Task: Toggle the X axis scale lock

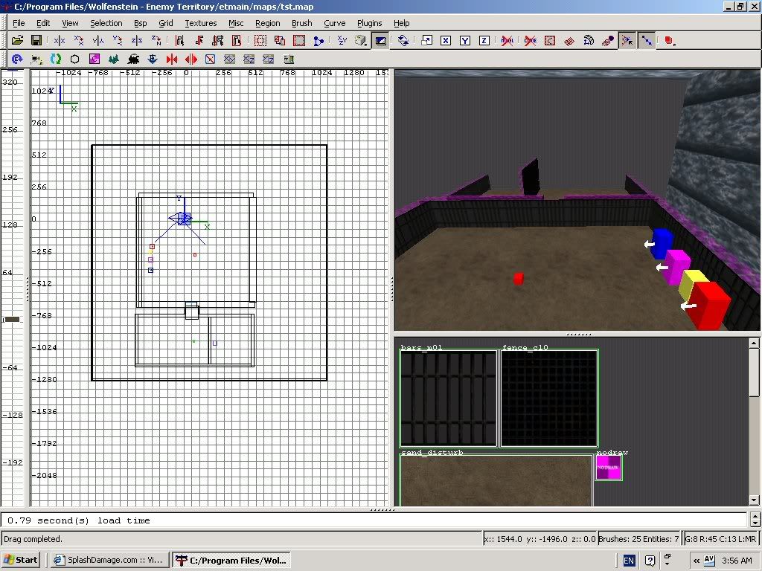Action: (445, 40)
